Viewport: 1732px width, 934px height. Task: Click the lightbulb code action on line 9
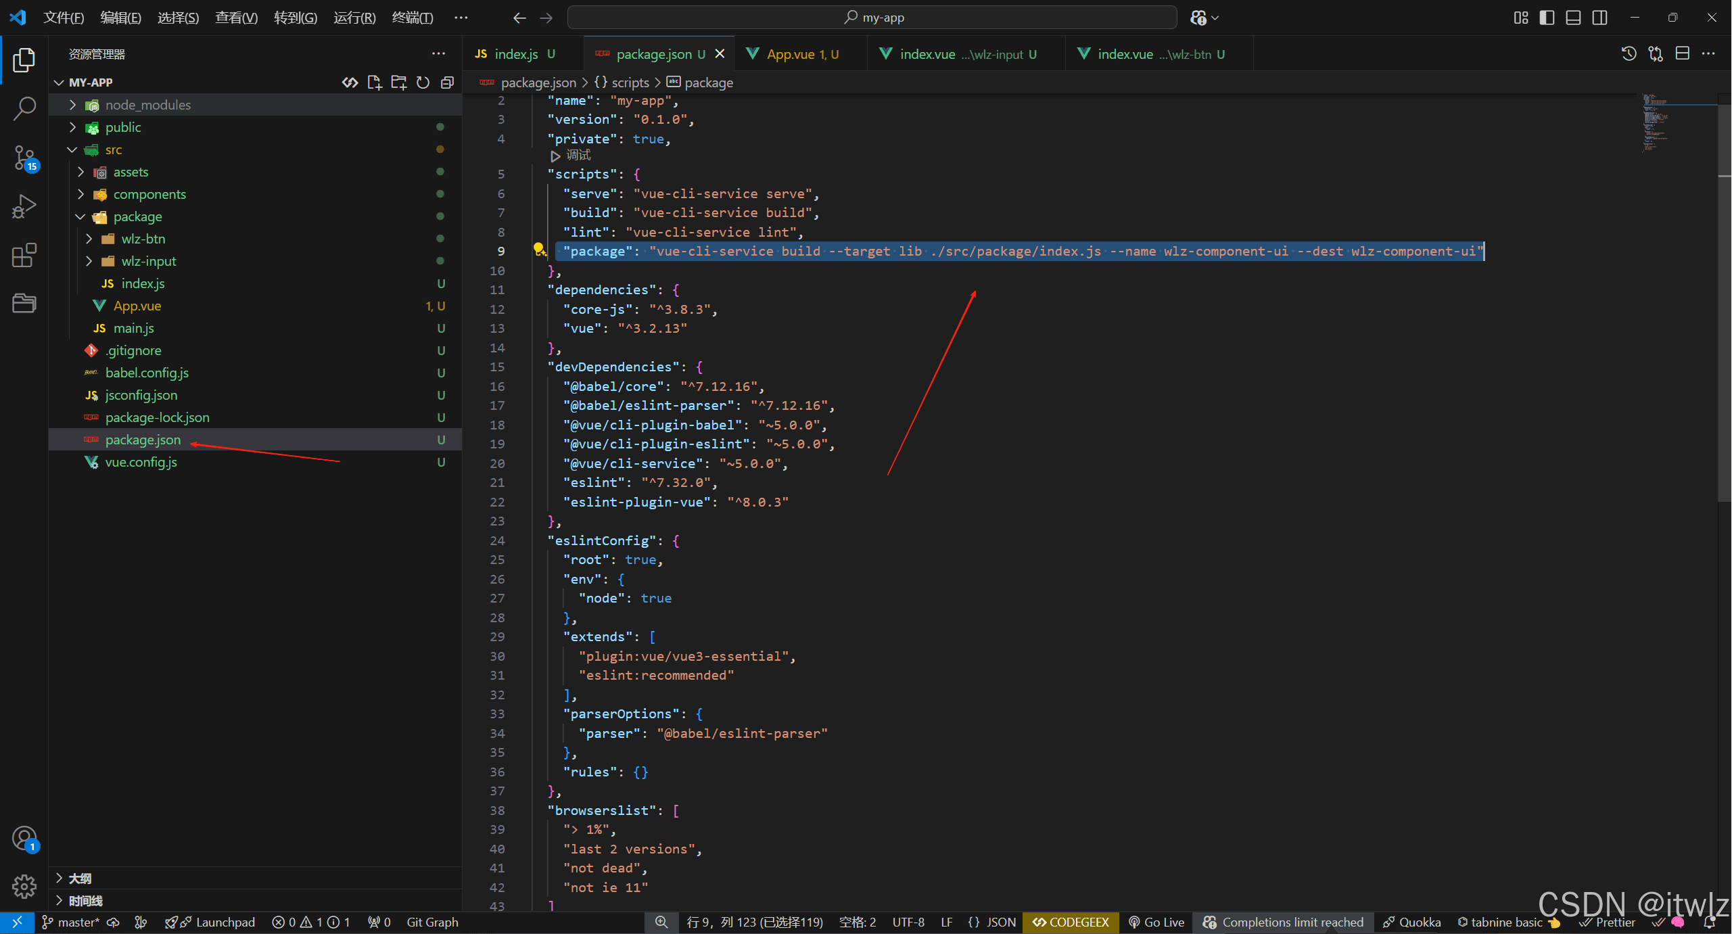(539, 250)
